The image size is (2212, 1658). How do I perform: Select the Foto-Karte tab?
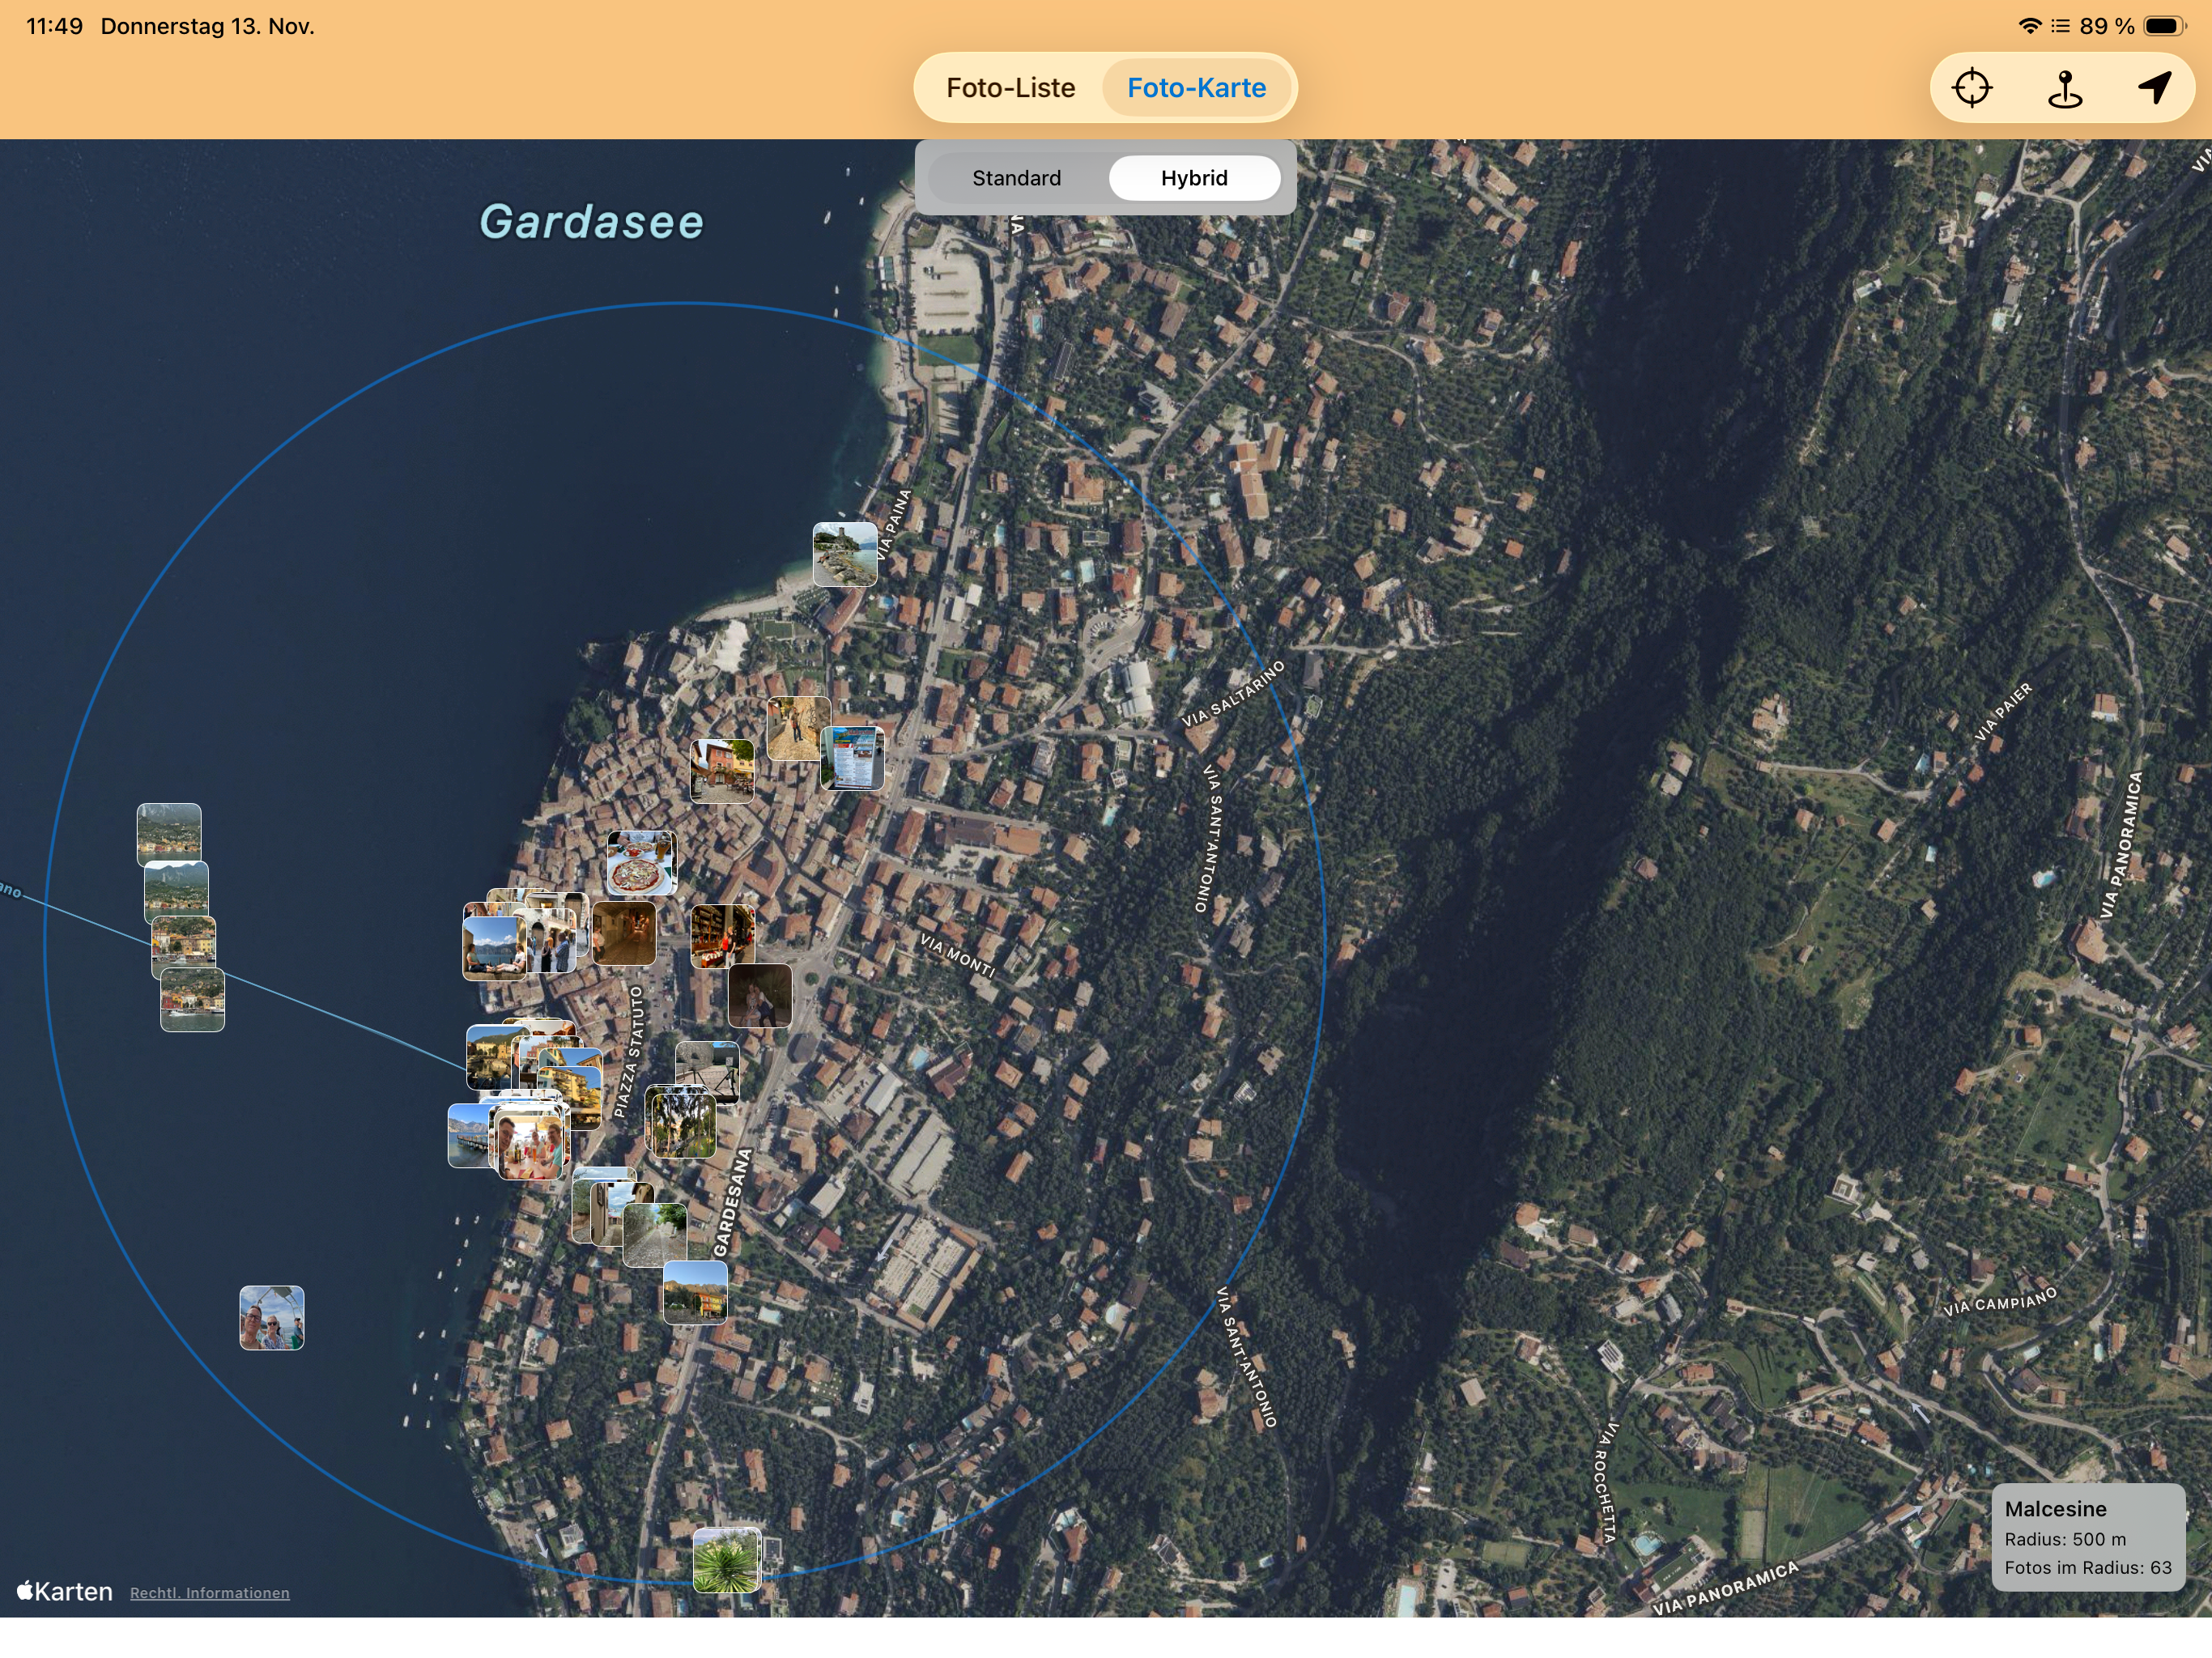[x=1196, y=88]
